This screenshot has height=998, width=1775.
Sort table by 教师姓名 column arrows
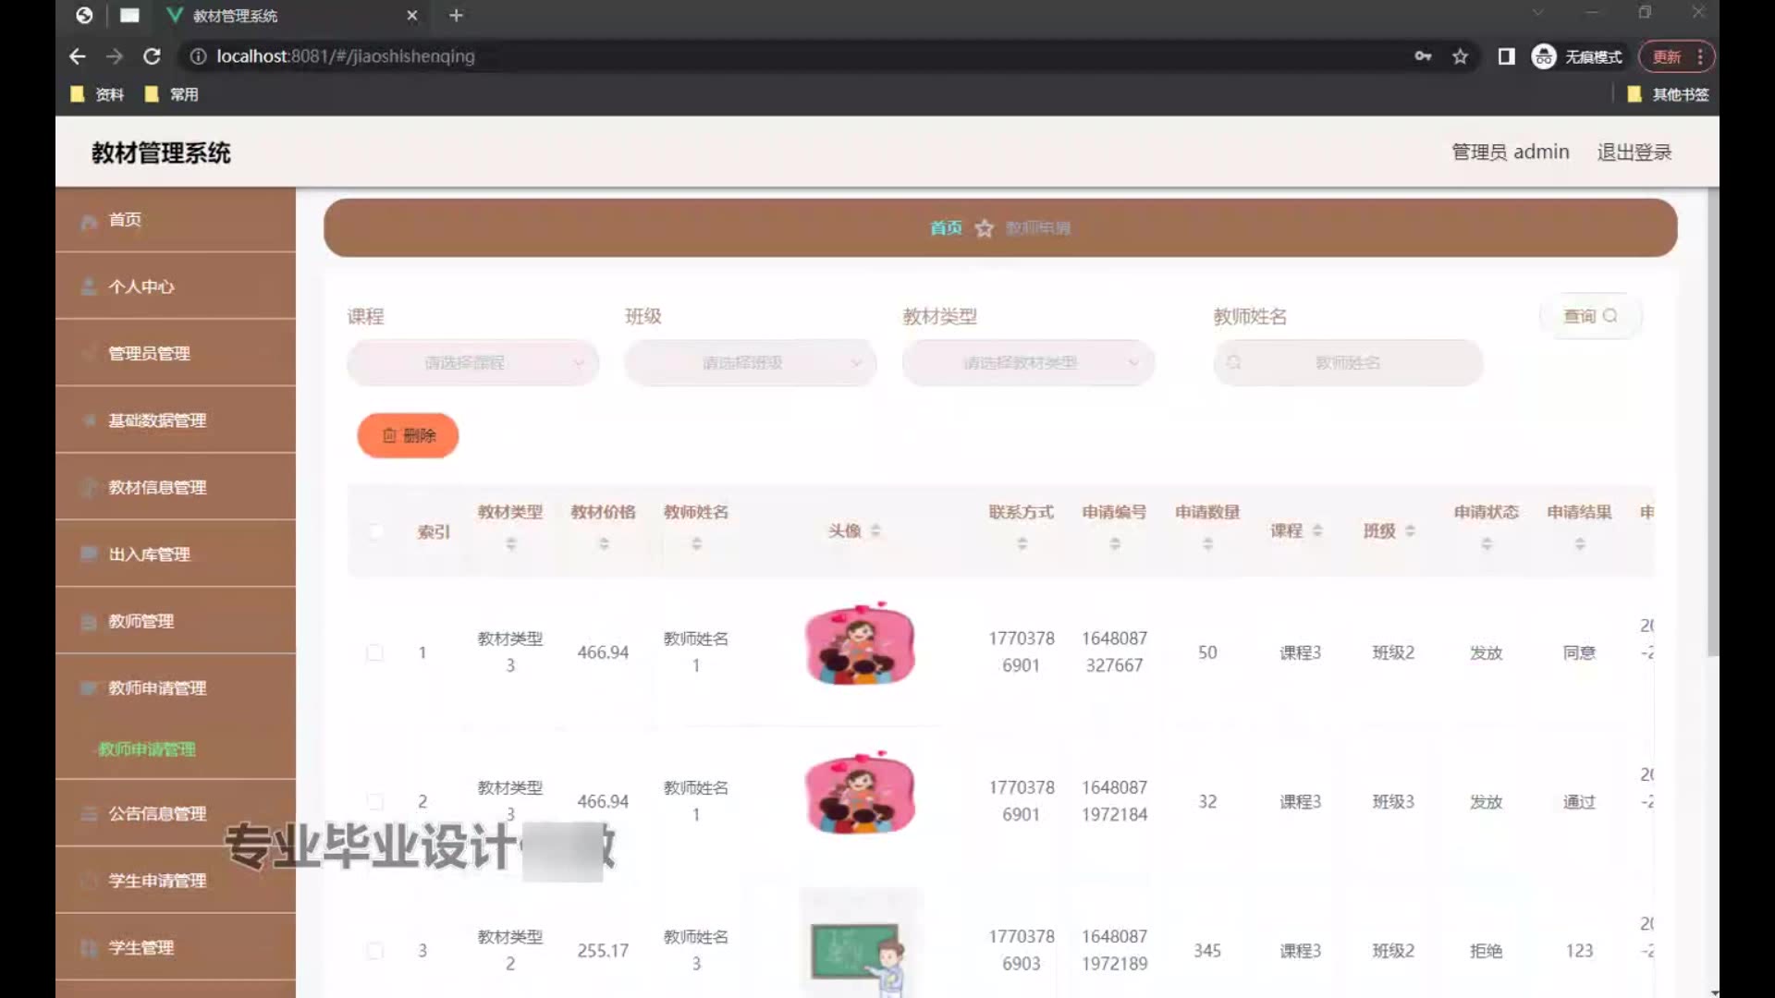[696, 544]
